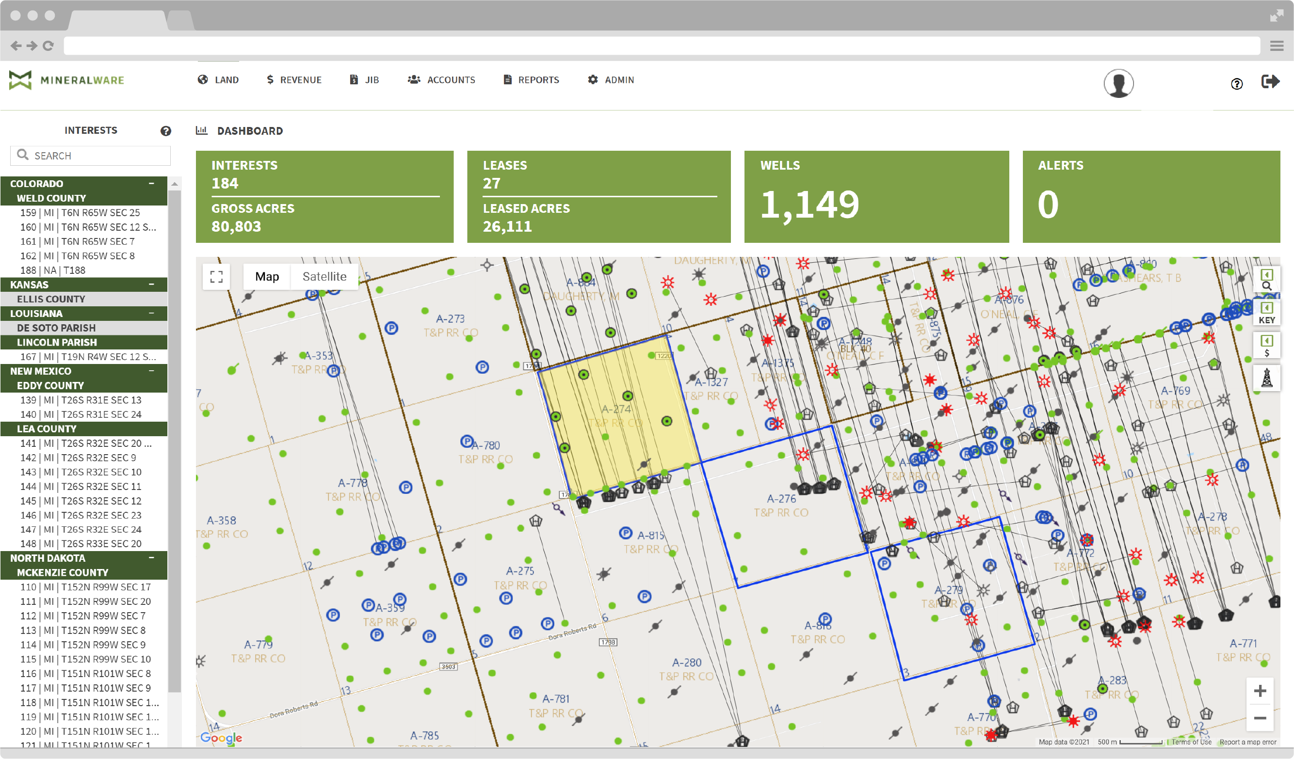Collapse the KANSAS group
Screen dimensions: 1294x759
coord(151,285)
